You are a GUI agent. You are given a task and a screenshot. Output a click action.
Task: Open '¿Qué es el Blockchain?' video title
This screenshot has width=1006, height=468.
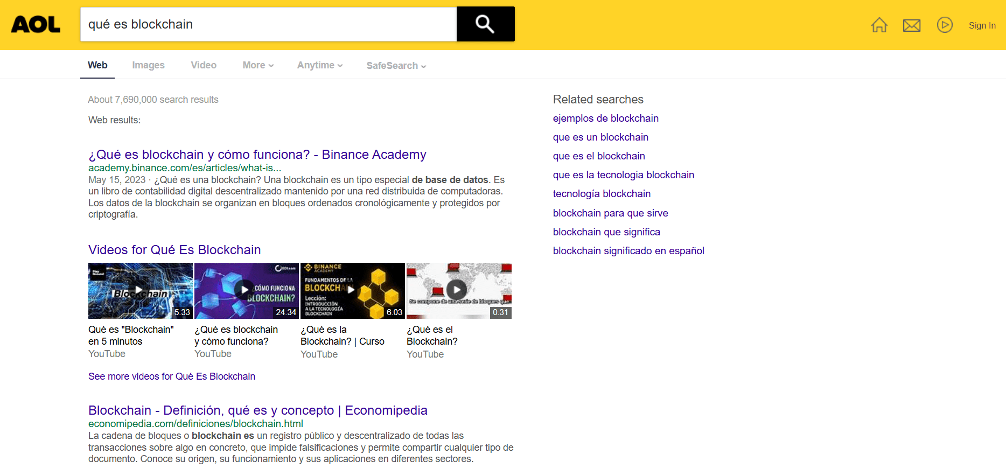pos(432,336)
